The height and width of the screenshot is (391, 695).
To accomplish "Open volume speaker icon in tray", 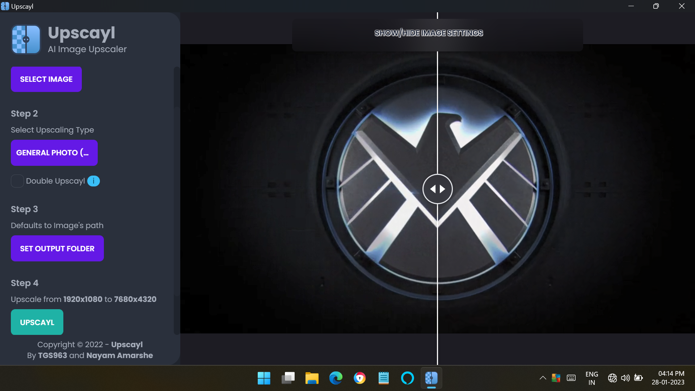I will pos(625,378).
